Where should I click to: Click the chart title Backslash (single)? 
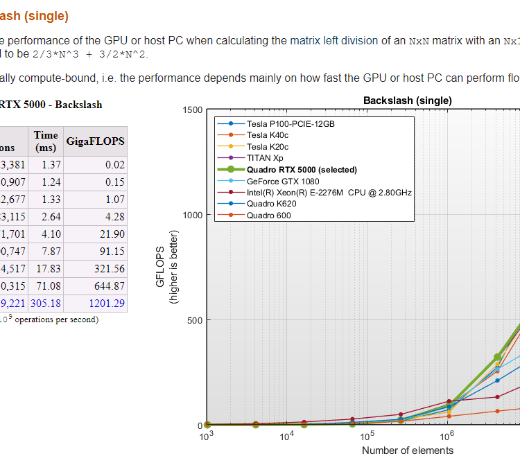[x=407, y=100]
